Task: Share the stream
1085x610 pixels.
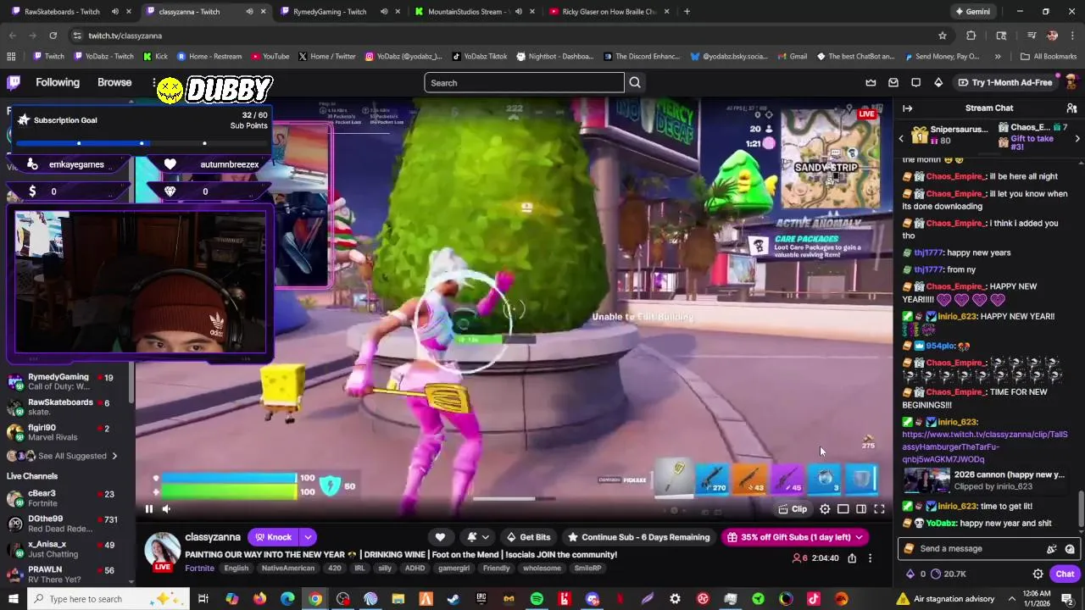Action: click(x=852, y=558)
